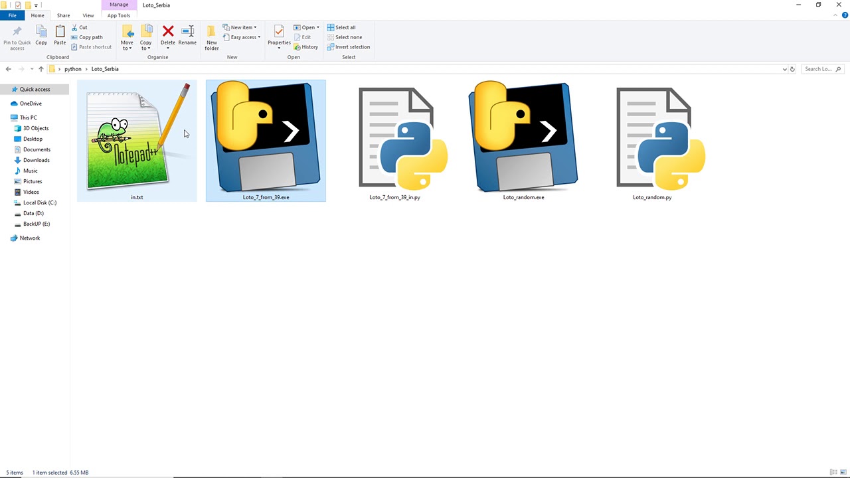
Task: Open the recent locations dropdown arrow
Action: pyautogui.click(x=31, y=69)
